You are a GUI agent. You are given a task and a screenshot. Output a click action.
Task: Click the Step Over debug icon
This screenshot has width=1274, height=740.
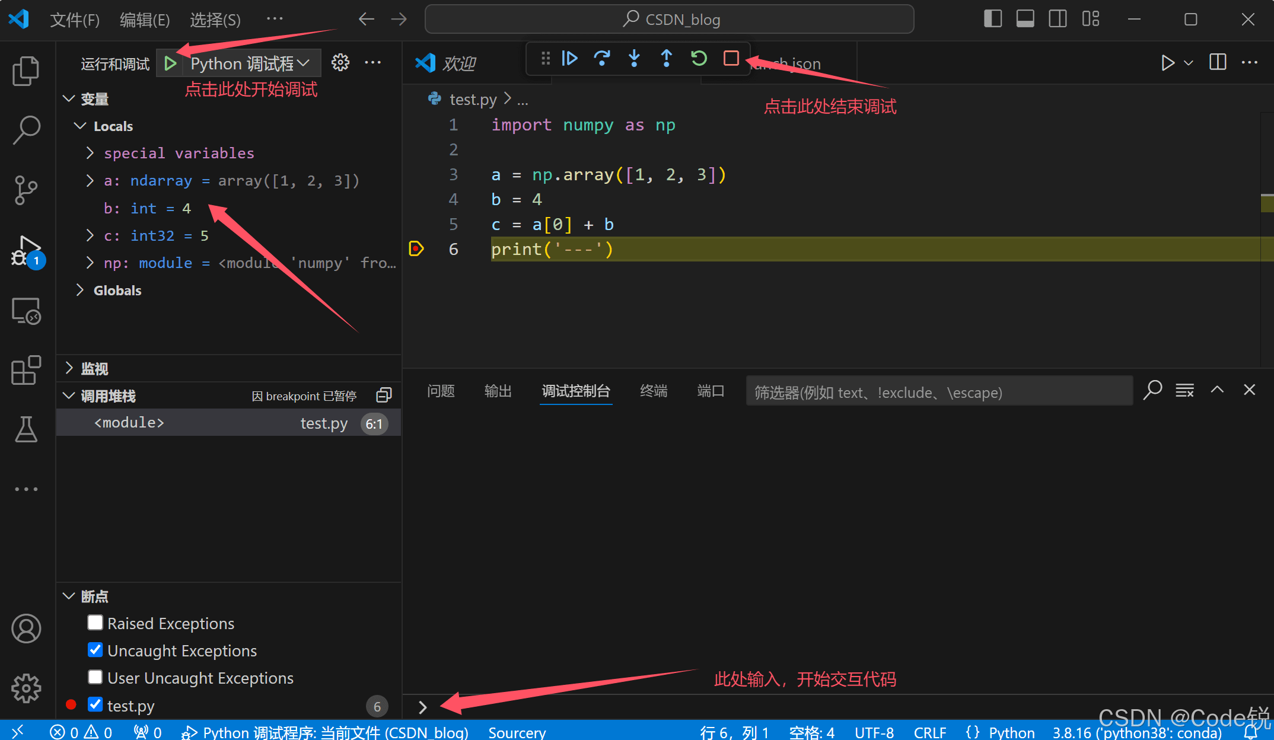(602, 59)
